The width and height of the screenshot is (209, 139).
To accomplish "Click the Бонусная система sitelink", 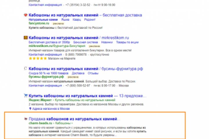I will pyautogui.click(x=86, y=42).
